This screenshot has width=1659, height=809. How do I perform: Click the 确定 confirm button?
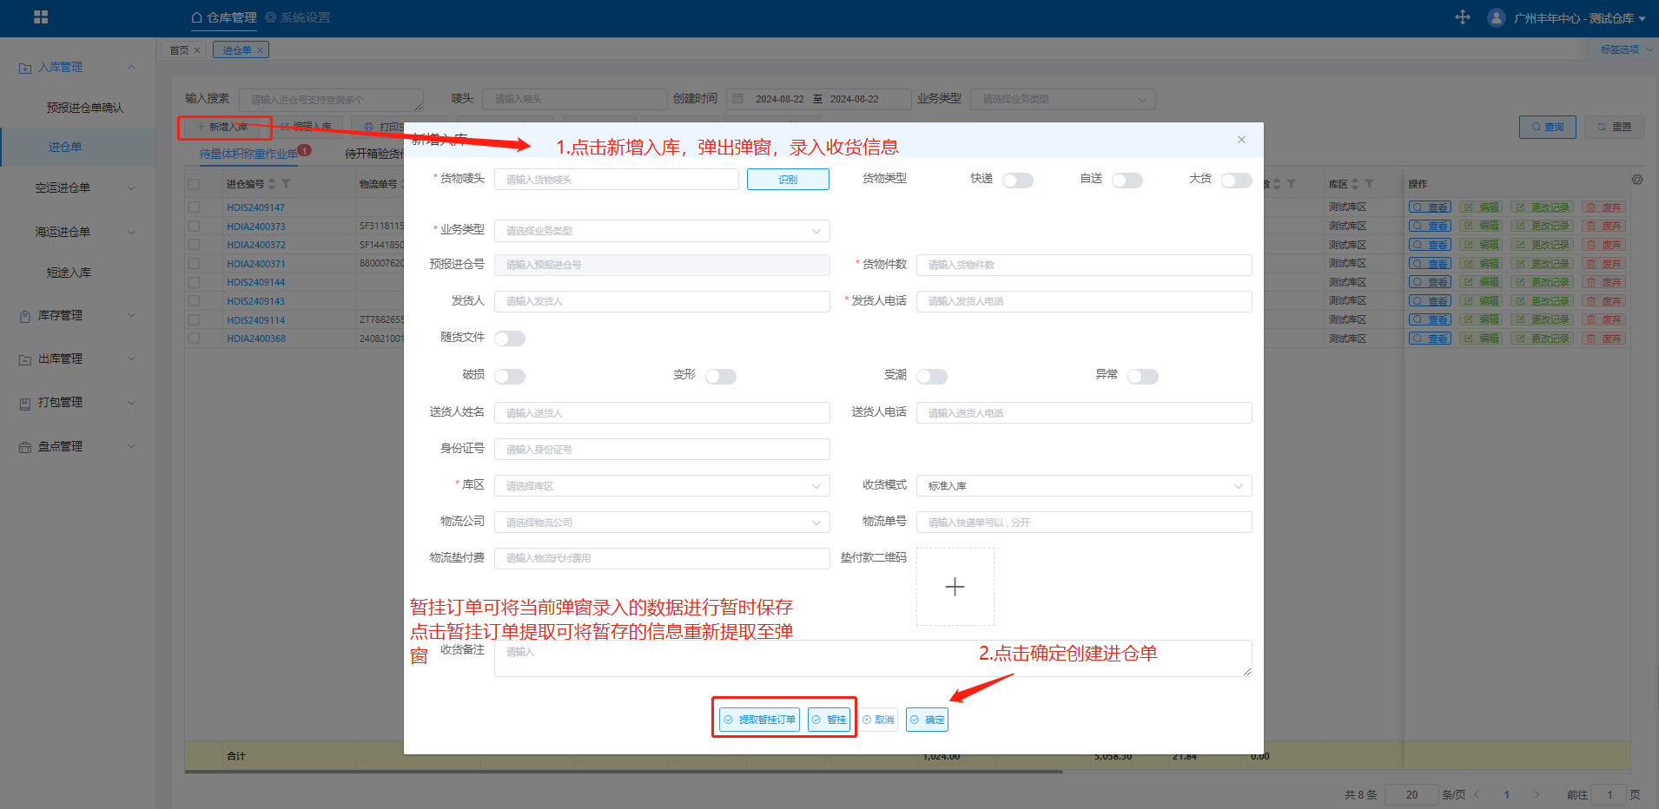(927, 720)
